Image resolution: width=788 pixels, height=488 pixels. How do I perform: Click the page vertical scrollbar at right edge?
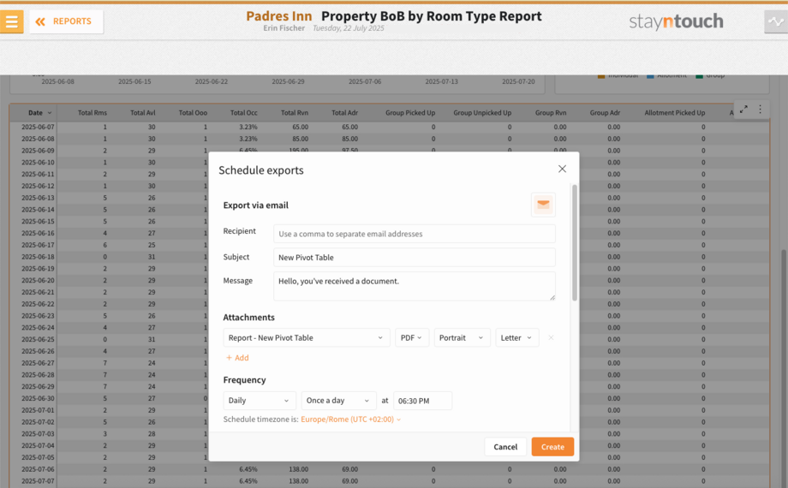click(x=784, y=367)
